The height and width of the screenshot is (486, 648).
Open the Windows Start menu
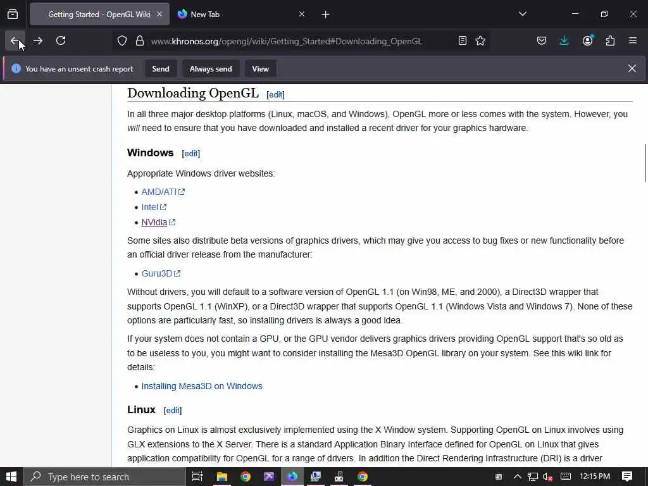tap(11, 477)
